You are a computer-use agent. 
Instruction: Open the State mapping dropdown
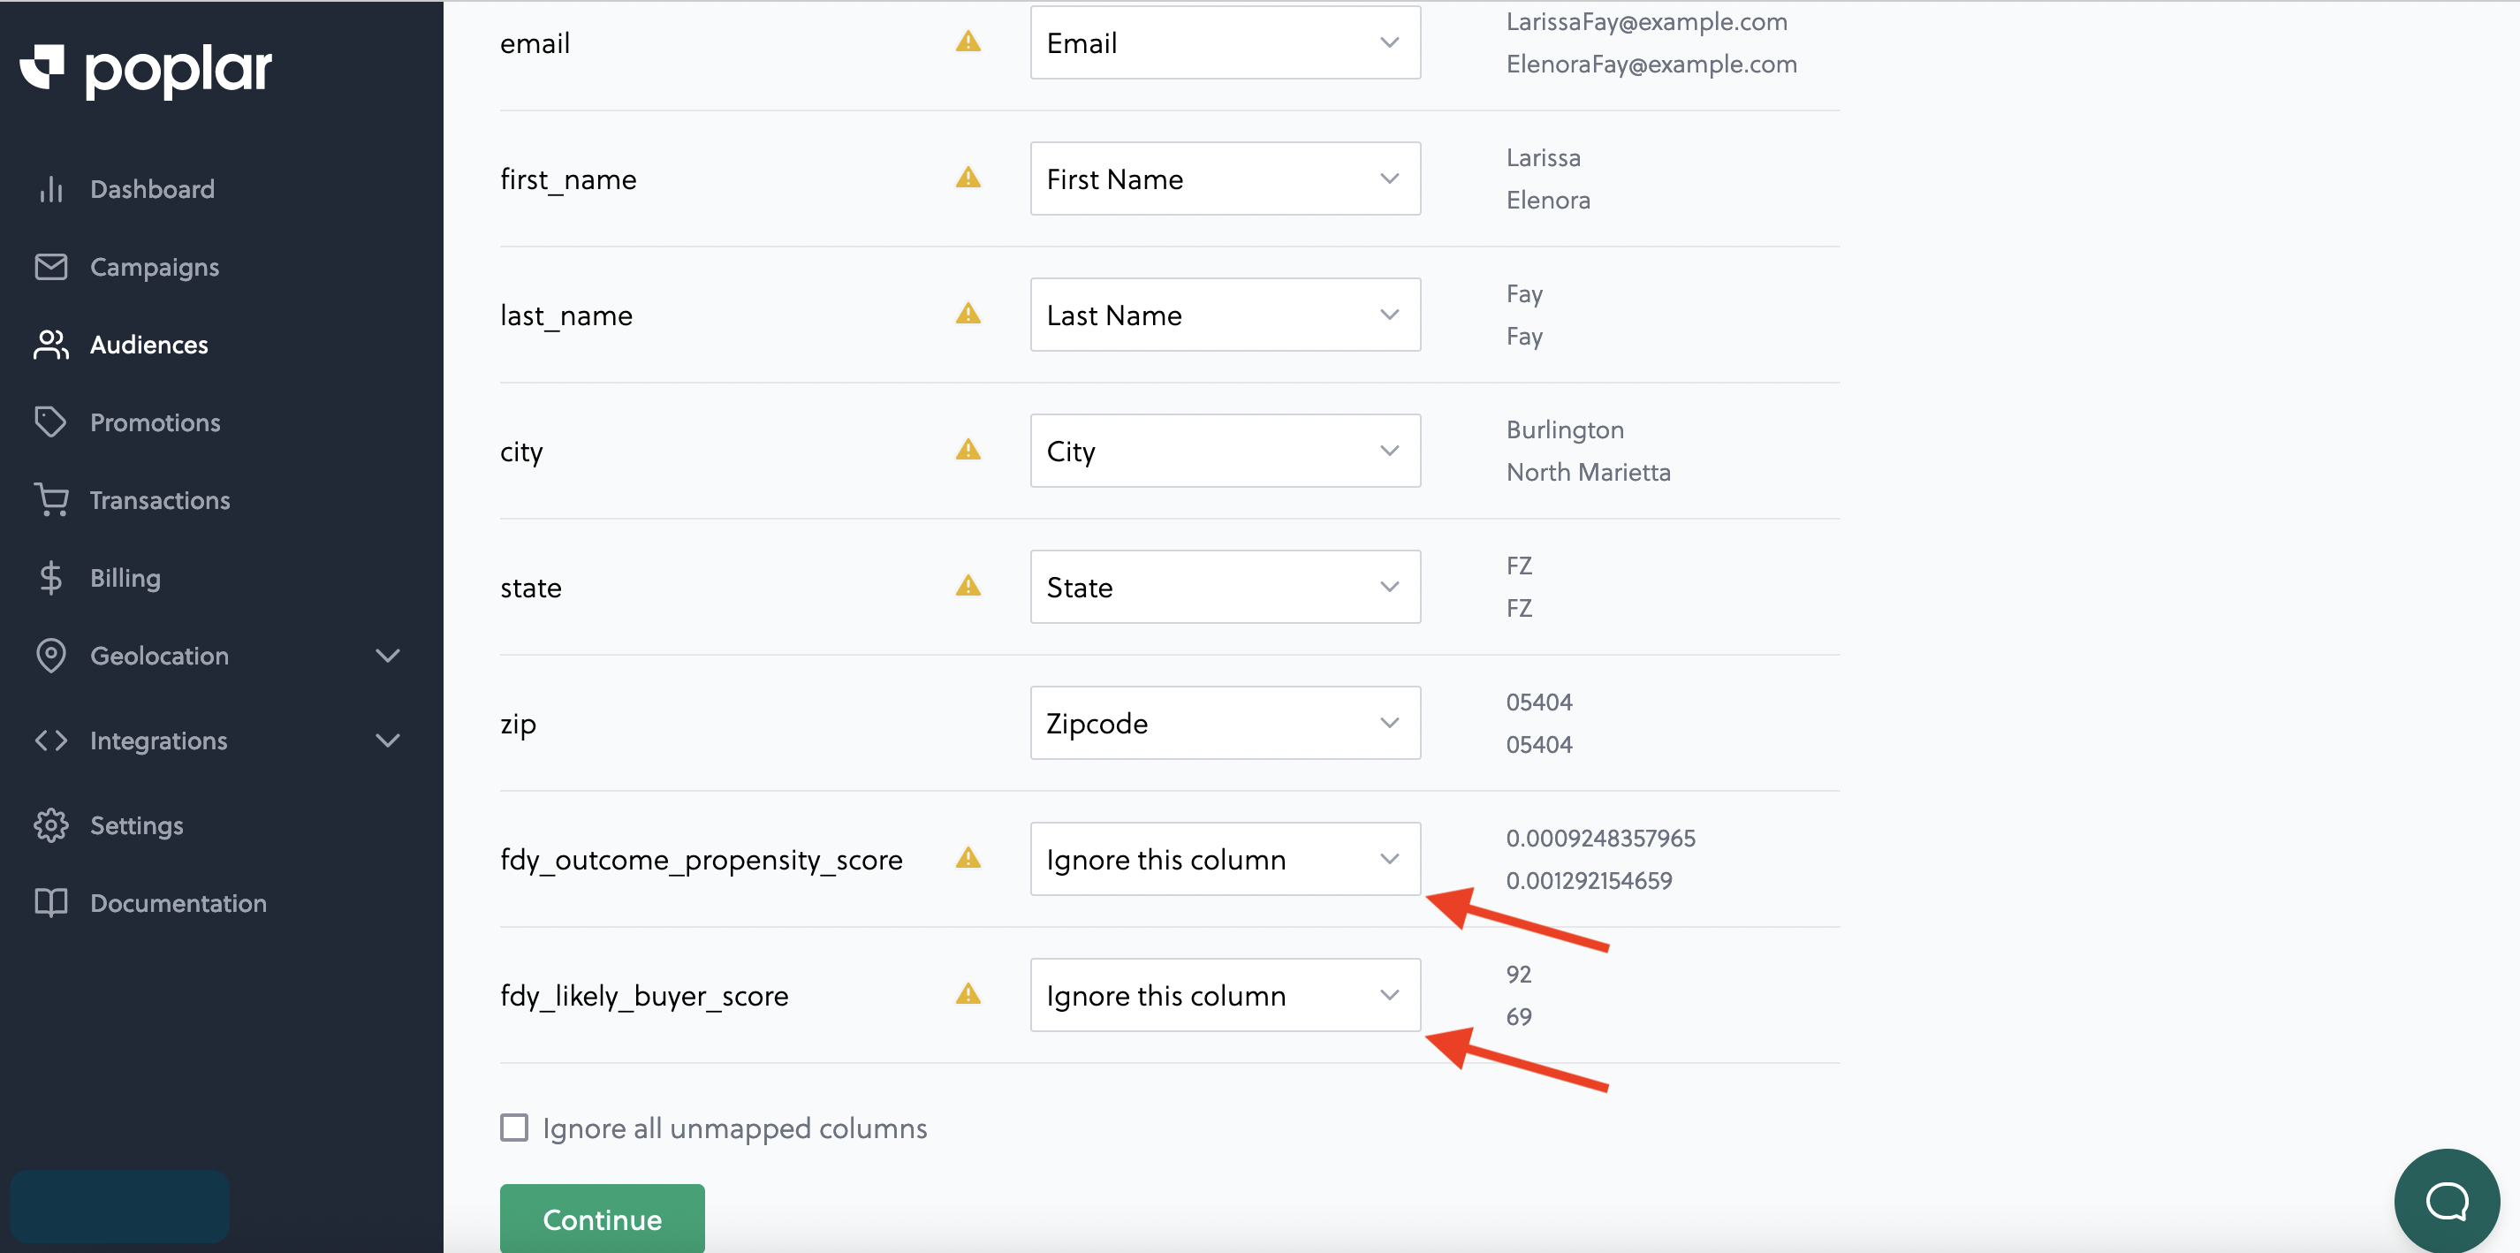[x=1225, y=587]
